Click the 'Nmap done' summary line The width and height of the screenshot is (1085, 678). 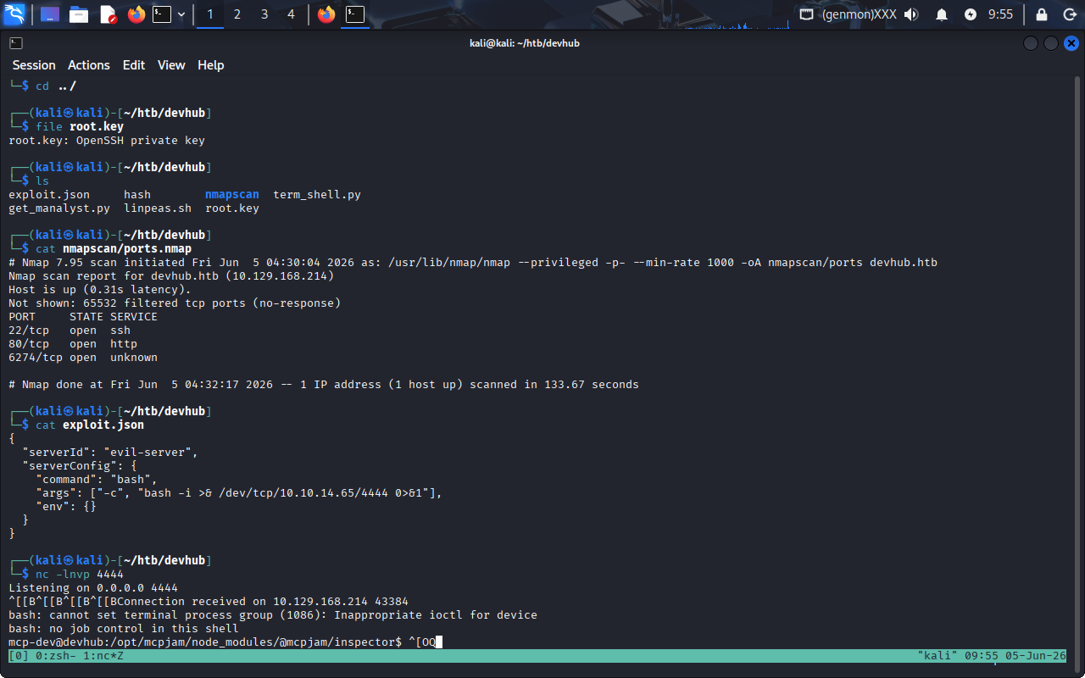(324, 385)
